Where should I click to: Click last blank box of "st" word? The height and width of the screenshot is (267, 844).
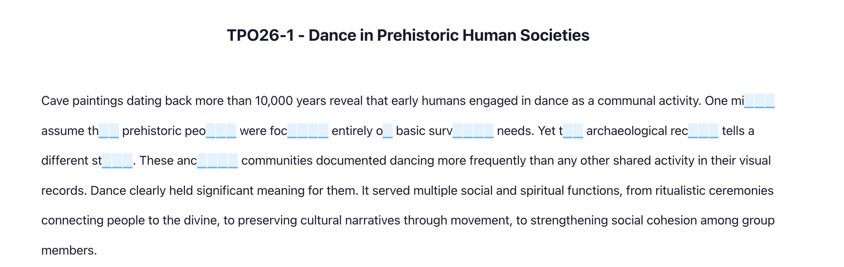128,161
